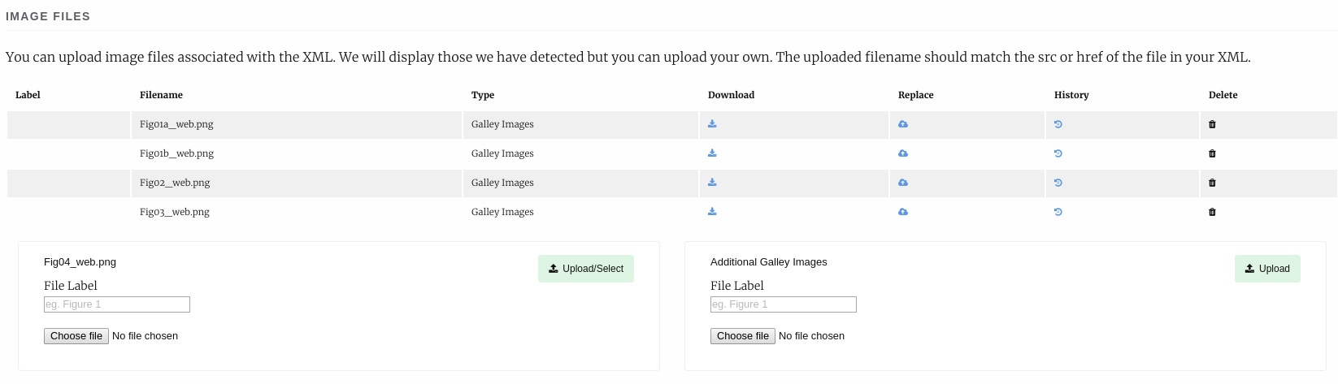Delete Fig01b_web.png using trash icon
The height and width of the screenshot is (384, 1338).
click(1212, 153)
